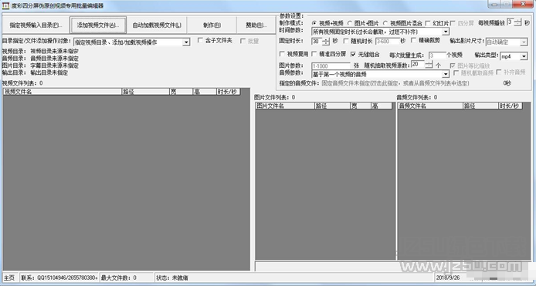The width and height of the screenshot is (536, 286).
Task: Click the 音频目录来源未指定 label
Action: [x=54, y=59]
